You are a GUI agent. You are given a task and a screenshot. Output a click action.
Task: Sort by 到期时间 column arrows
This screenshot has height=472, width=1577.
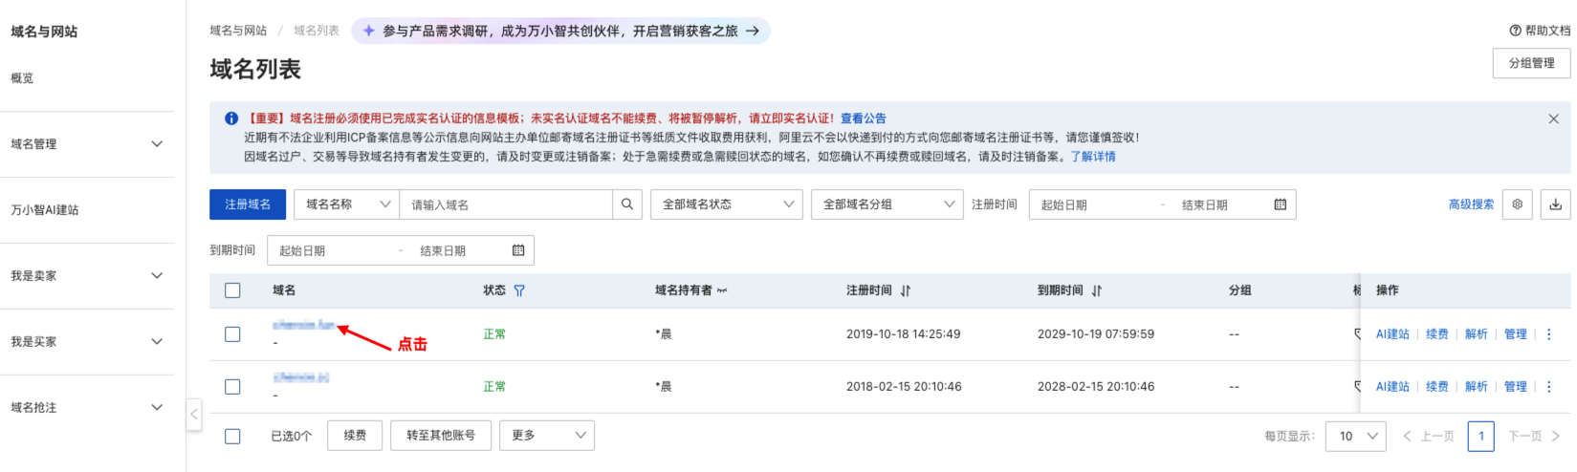pos(1097,290)
